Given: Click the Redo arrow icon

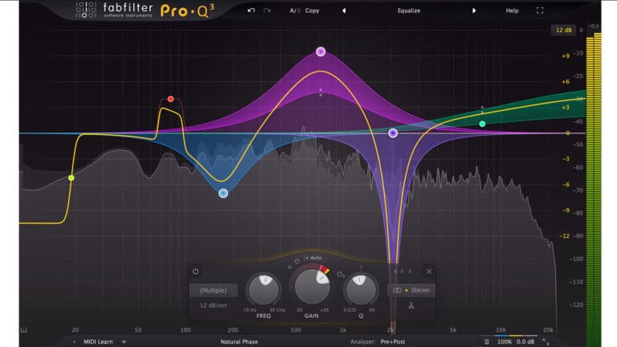Looking at the screenshot, I should 267,10.
